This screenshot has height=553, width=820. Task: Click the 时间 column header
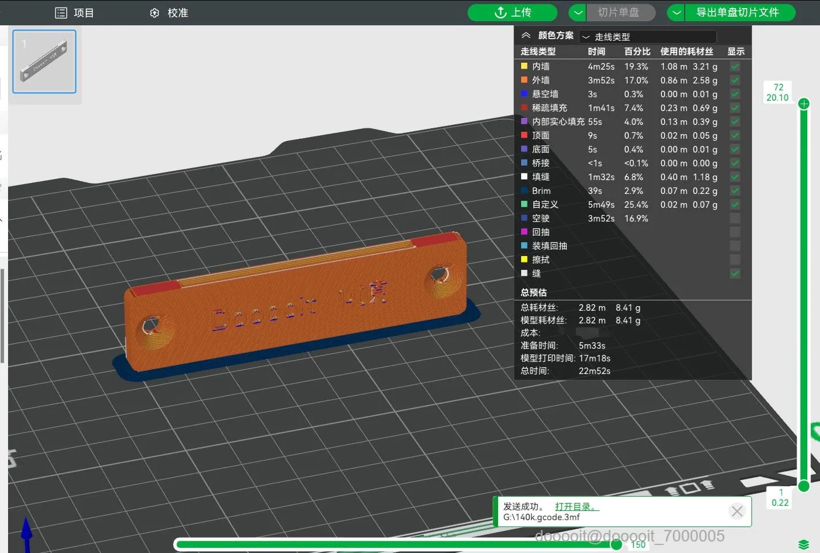597,52
